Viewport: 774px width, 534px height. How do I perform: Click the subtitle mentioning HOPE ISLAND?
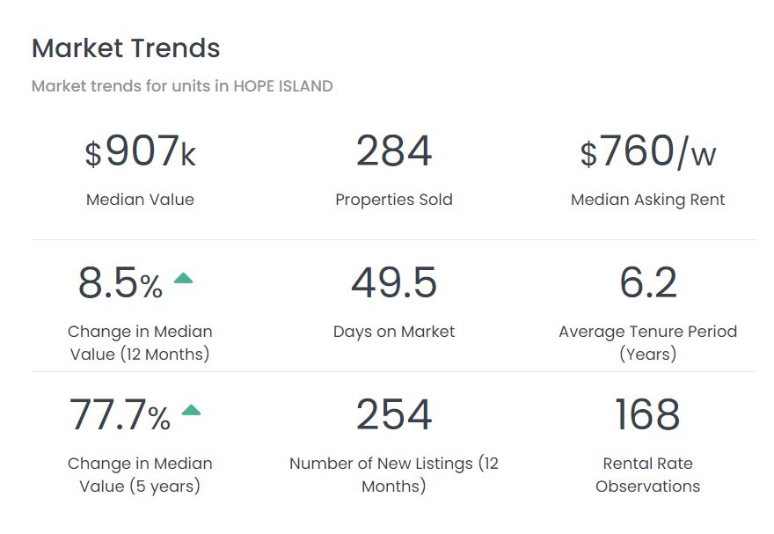coord(182,86)
